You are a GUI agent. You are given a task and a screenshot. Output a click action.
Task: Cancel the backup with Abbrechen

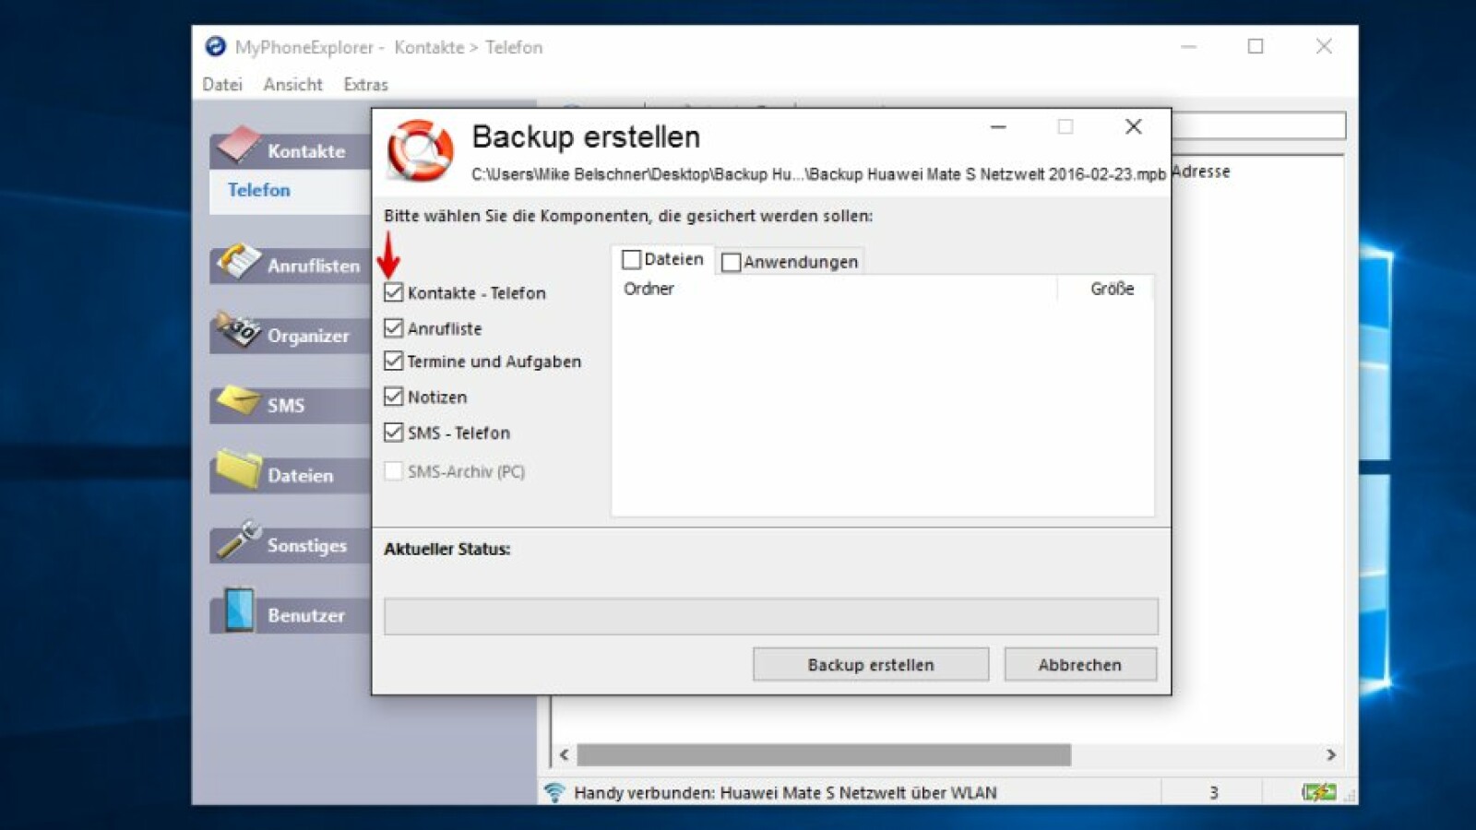[x=1079, y=664]
